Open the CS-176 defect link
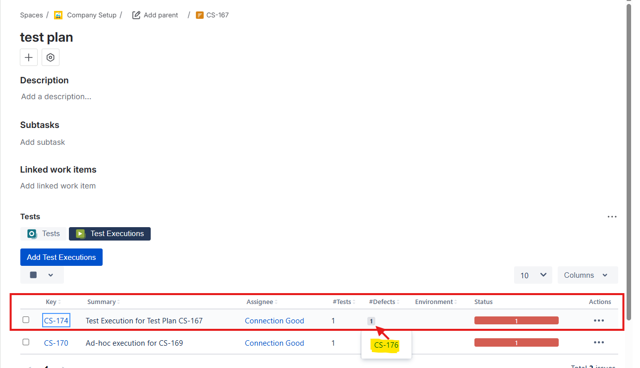 click(x=386, y=345)
